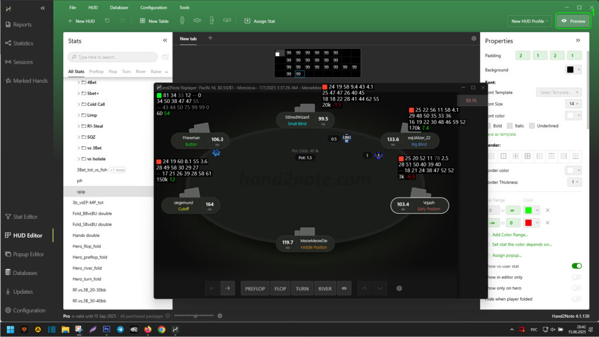This screenshot has width=599, height=337.
Task: Add a new HUD tab with plus
Action: coord(210,38)
